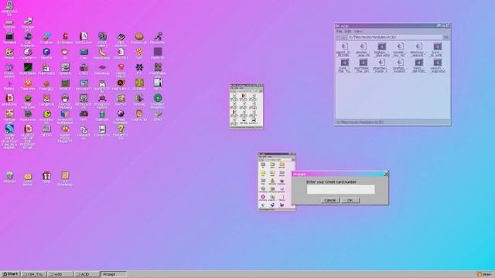Open the HexEd desktop icon
This screenshot has width=495, height=278.
pyautogui.click(x=46, y=54)
